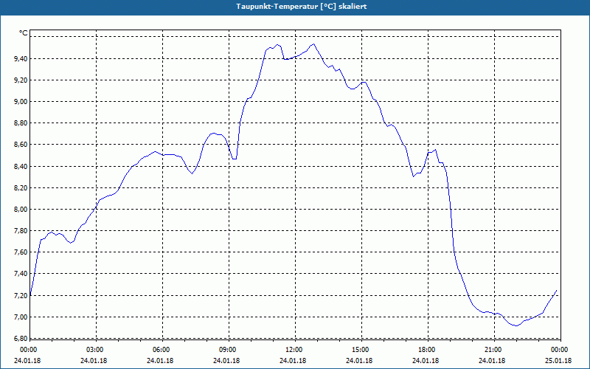Viewport: 590px width, 369px height.
Task: Select the 24.01.18 date under 21:00
Action: coord(492,360)
